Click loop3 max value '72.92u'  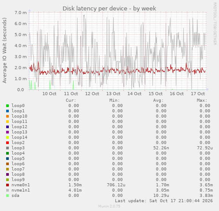[205, 148]
